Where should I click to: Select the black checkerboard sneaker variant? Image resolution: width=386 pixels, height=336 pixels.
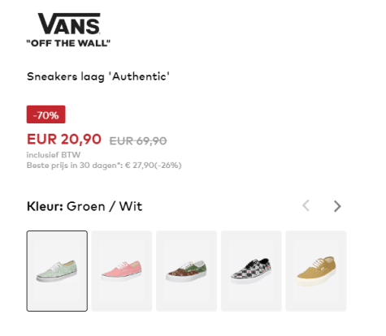tap(251, 271)
